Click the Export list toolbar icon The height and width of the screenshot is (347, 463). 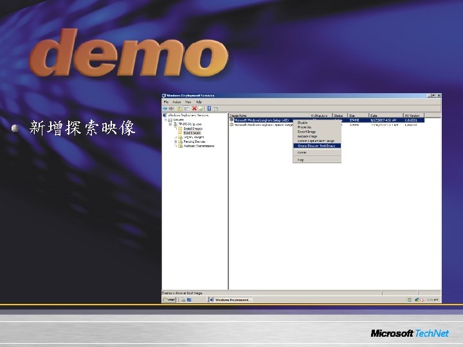201,109
